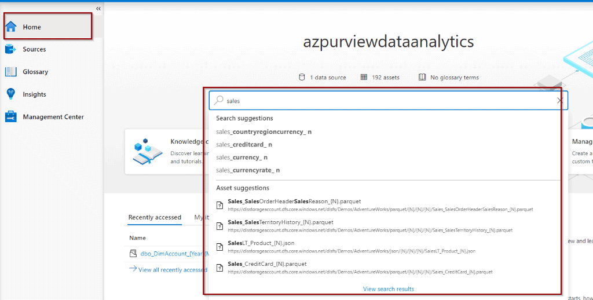Click the search box containing 'sales'

[389, 101]
